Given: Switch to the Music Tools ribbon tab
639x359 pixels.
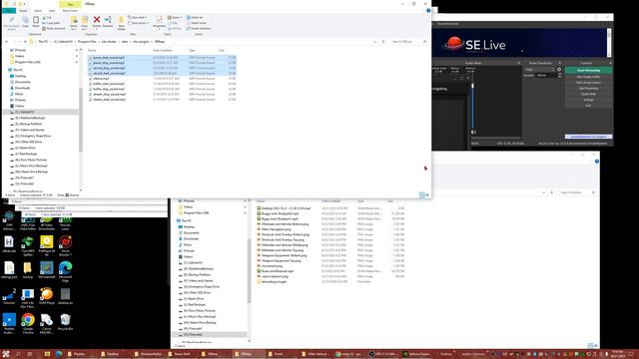Looking at the screenshot, I should pos(70,11).
